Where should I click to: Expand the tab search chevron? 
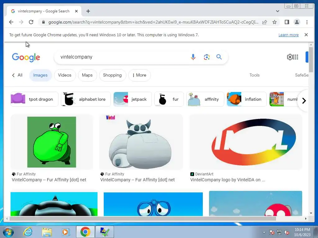click(x=277, y=11)
